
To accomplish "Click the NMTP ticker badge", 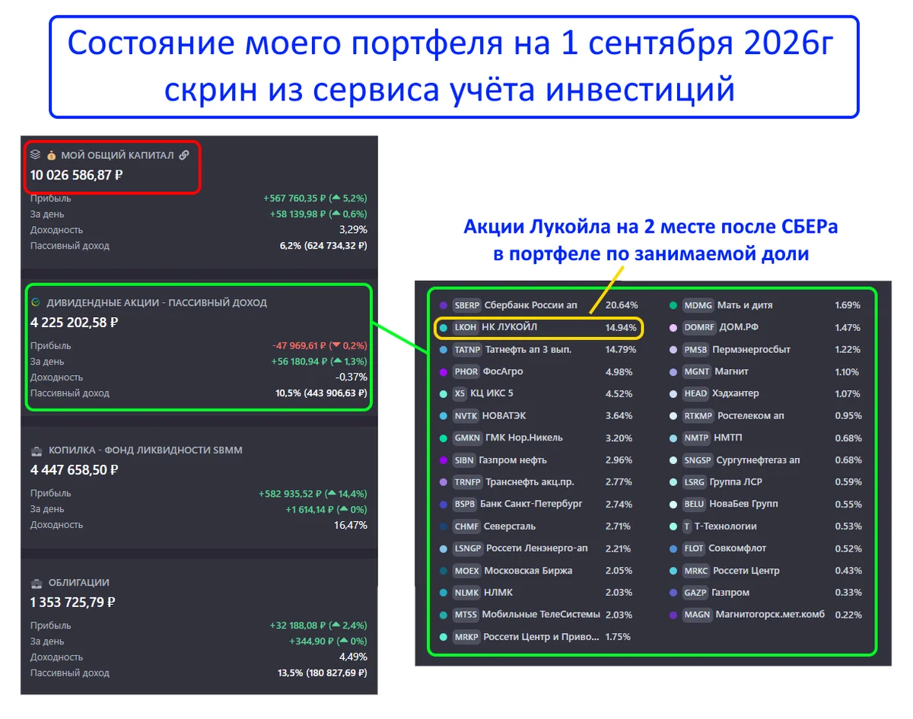I will [696, 437].
